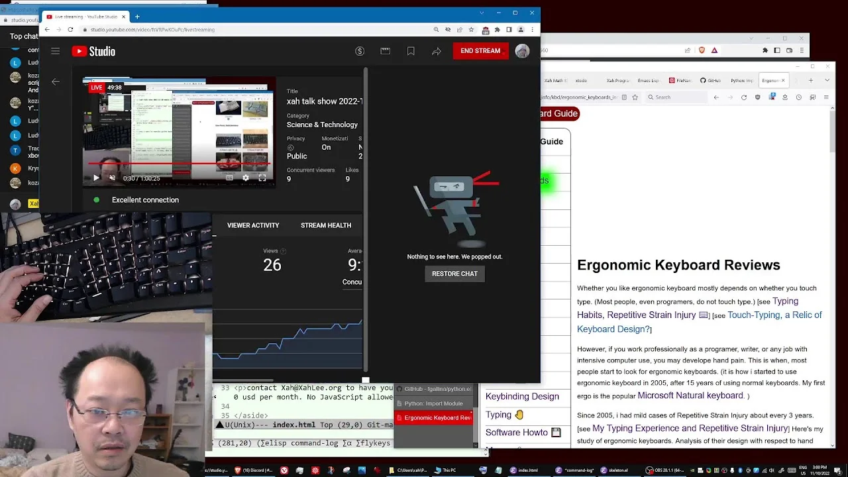Click the bookmark stream marker icon
The image size is (848, 477).
pyautogui.click(x=411, y=51)
